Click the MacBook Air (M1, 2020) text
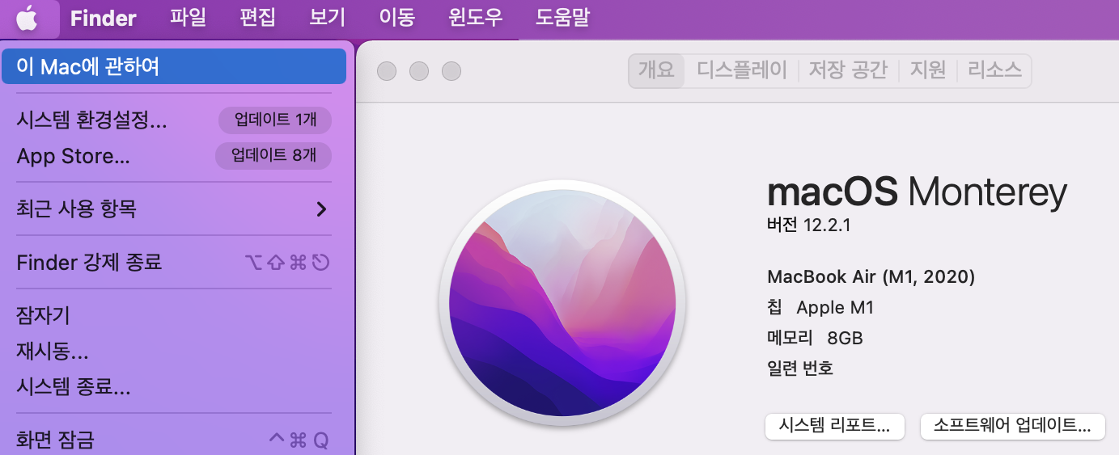This screenshot has height=455, width=1119. [x=871, y=277]
